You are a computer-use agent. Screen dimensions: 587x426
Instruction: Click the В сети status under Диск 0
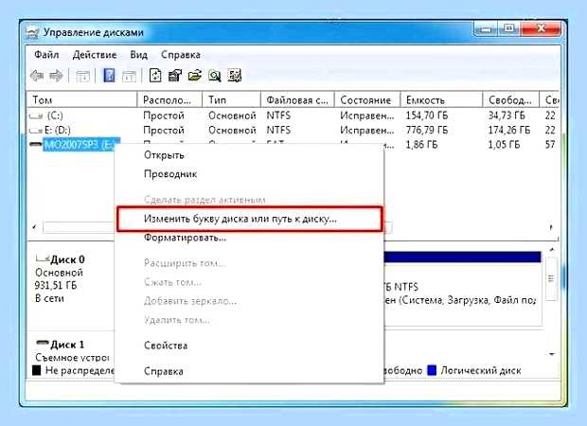pyautogui.click(x=49, y=298)
